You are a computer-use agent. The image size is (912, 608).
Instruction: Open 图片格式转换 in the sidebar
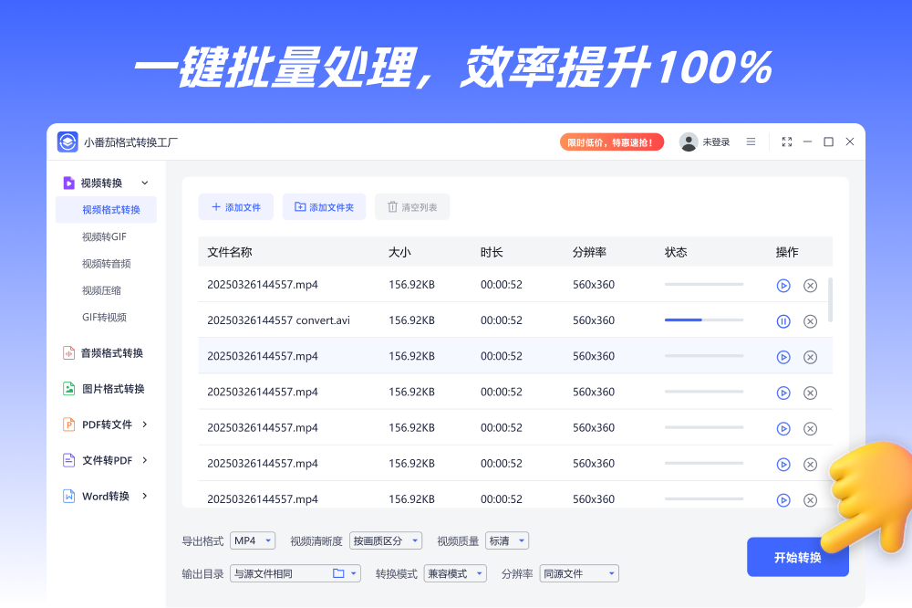tap(112, 389)
